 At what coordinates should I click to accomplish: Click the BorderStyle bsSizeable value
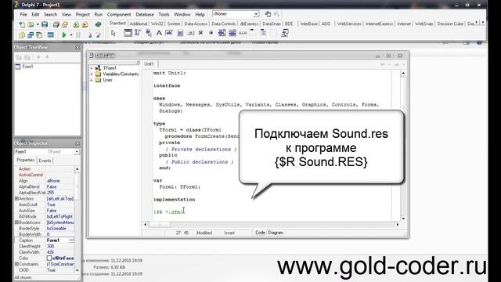coord(56,228)
